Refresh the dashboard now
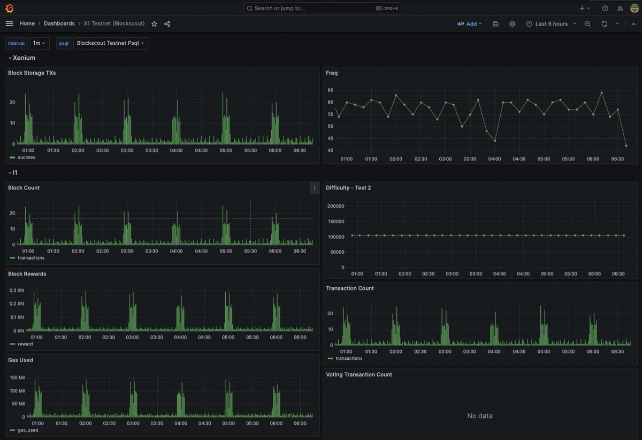The width and height of the screenshot is (642, 440). coord(604,24)
